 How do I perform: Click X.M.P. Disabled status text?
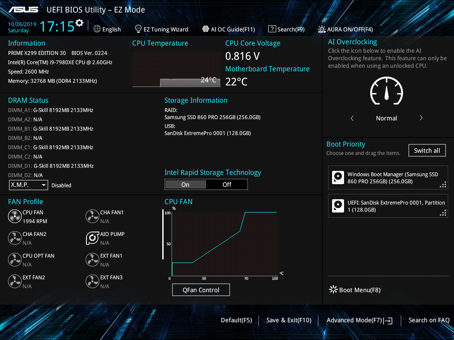[x=61, y=185]
